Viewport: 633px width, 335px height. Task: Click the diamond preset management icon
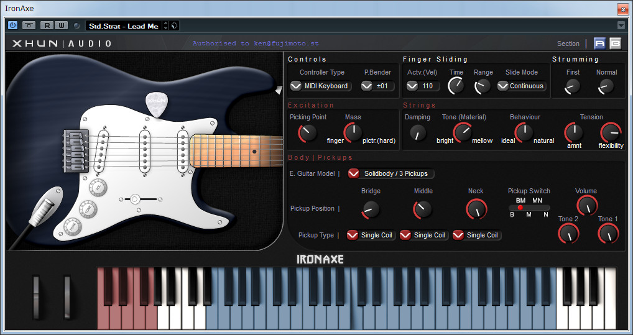(x=174, y=26)
